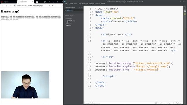The width and height of the screenshot is (187, 105).
Task: Close the Document browser tab
Action: [32, 2]
